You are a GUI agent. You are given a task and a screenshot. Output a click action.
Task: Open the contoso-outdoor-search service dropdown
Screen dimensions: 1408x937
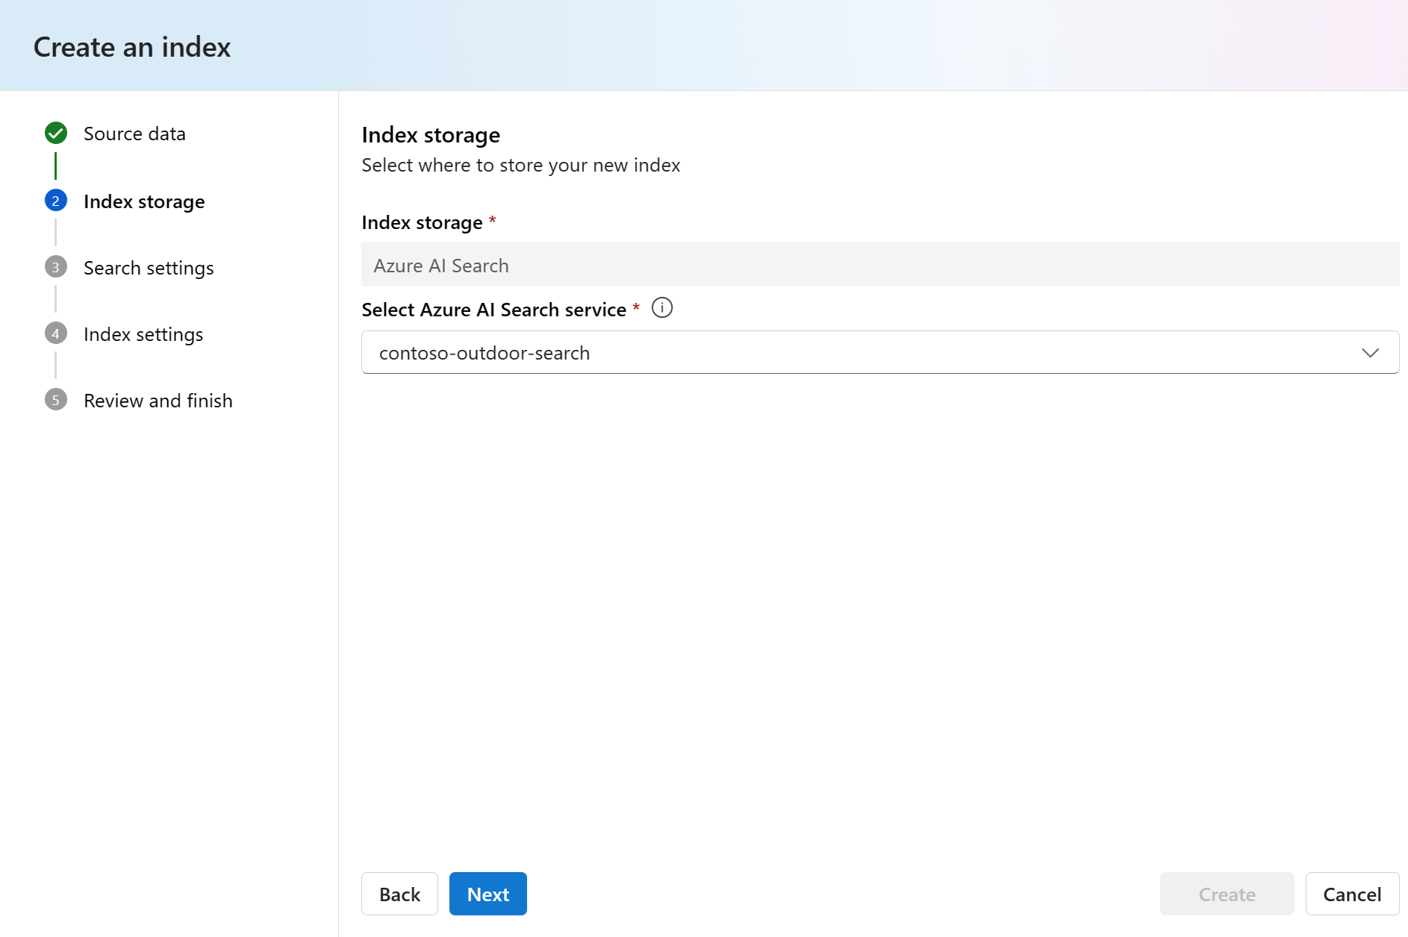821,352
